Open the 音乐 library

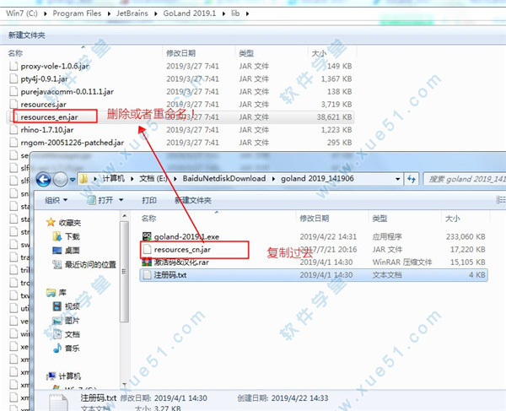point(66,348)
